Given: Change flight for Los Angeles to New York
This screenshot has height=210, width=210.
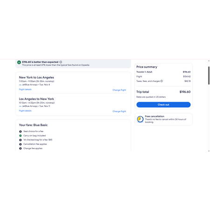Looking at the screenshot, I should (119, 111).
